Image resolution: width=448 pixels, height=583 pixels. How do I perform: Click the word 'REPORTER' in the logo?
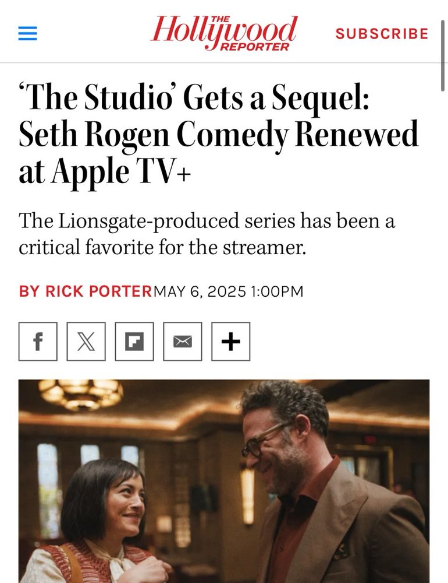[255, 47]
